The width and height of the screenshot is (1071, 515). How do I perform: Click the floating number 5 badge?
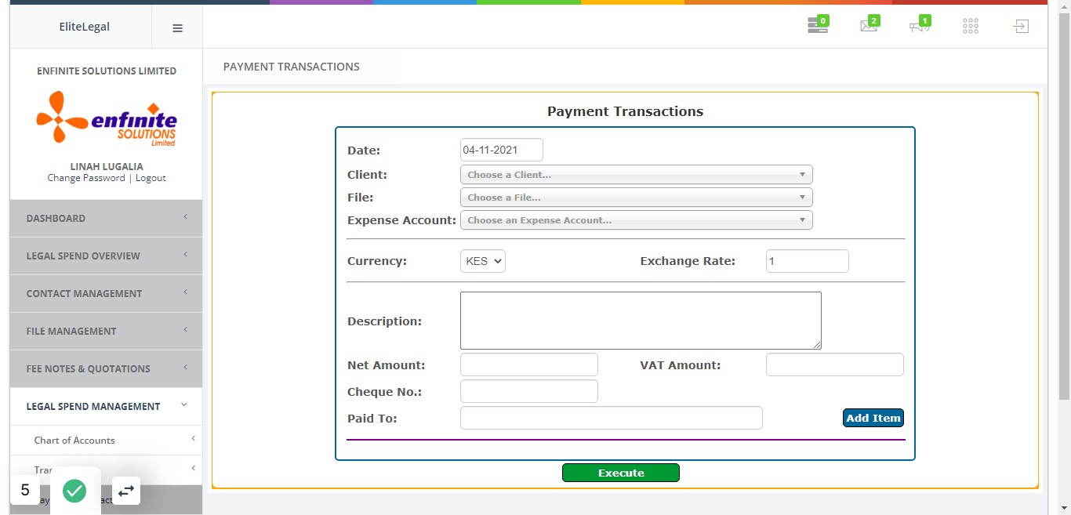(x=25, y=491)
